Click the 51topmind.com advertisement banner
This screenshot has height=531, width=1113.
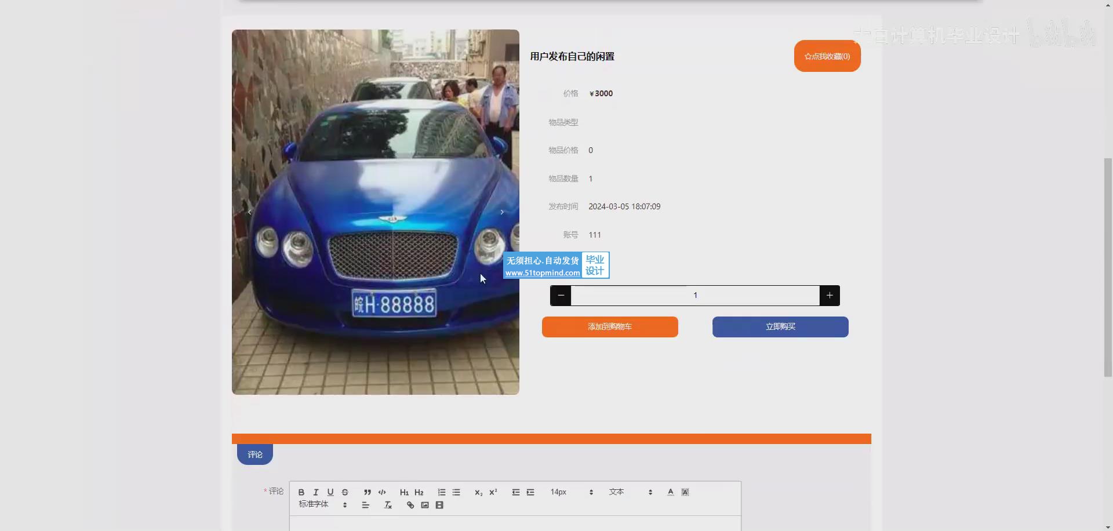(556, 265)
